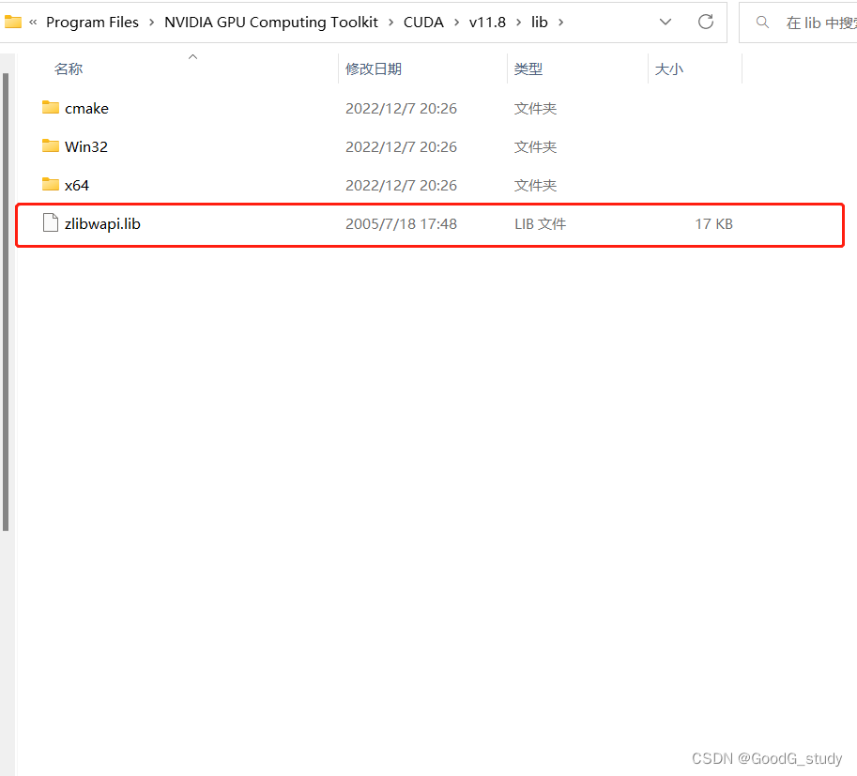Open the cmake folder icon
The height and width of the screenshot is (776, 857).
click(x=51, y=108)
